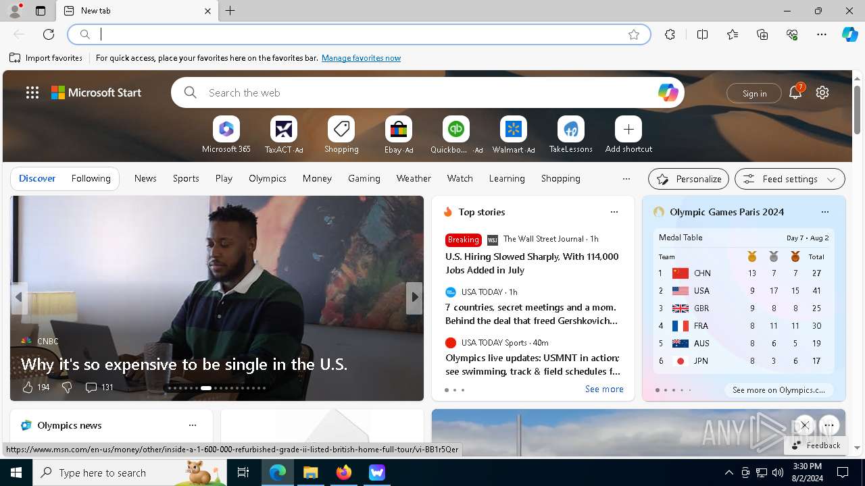Open the TakeLessons shortcut
This screenshot has width=865, height=486.
[571, 135]
